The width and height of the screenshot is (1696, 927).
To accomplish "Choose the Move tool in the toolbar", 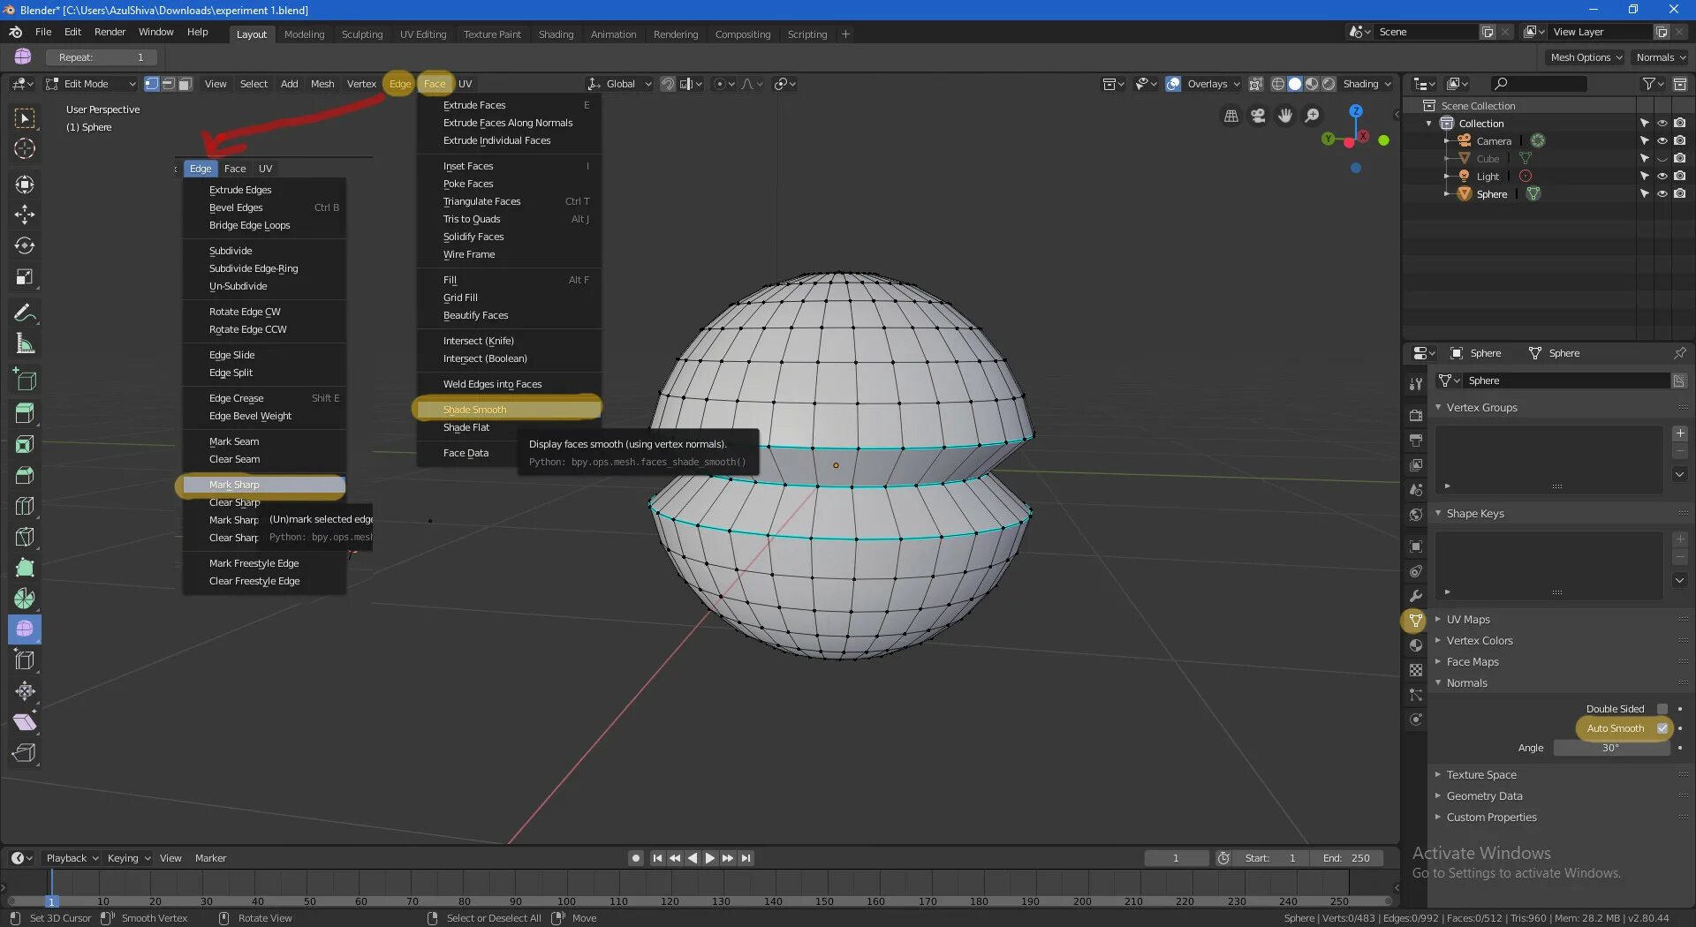I will click(25, 215).
